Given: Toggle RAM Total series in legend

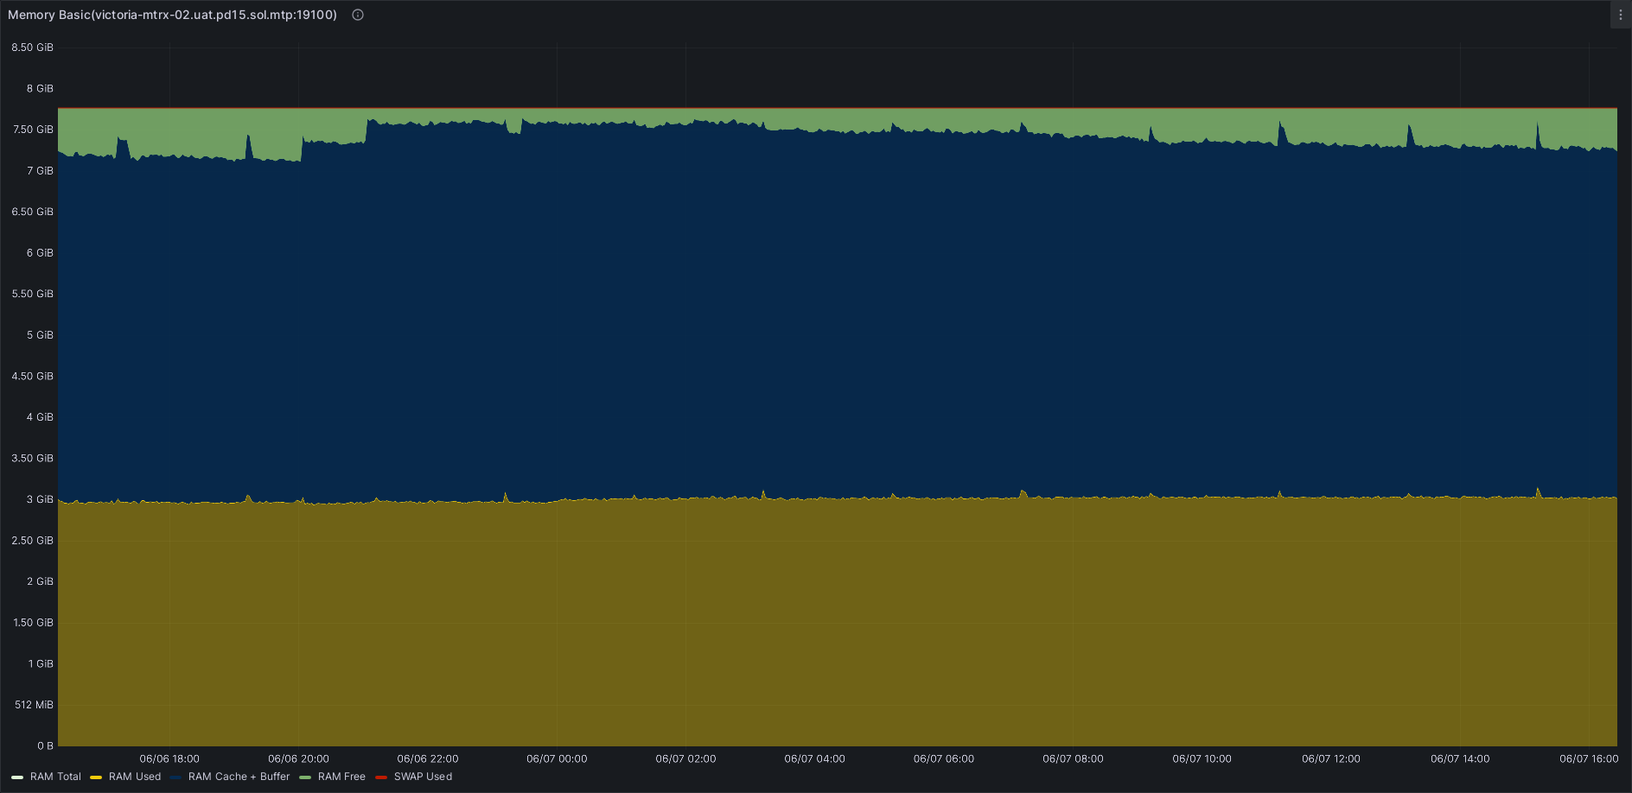Looking at the screenshot, I should pos(55,777).
